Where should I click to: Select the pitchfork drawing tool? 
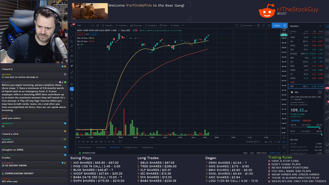pos(72,41)
